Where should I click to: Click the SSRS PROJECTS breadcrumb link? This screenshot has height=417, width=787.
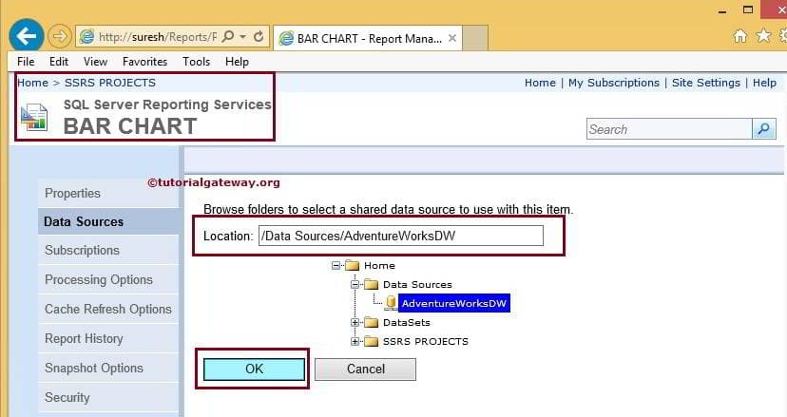pos(110,83)
